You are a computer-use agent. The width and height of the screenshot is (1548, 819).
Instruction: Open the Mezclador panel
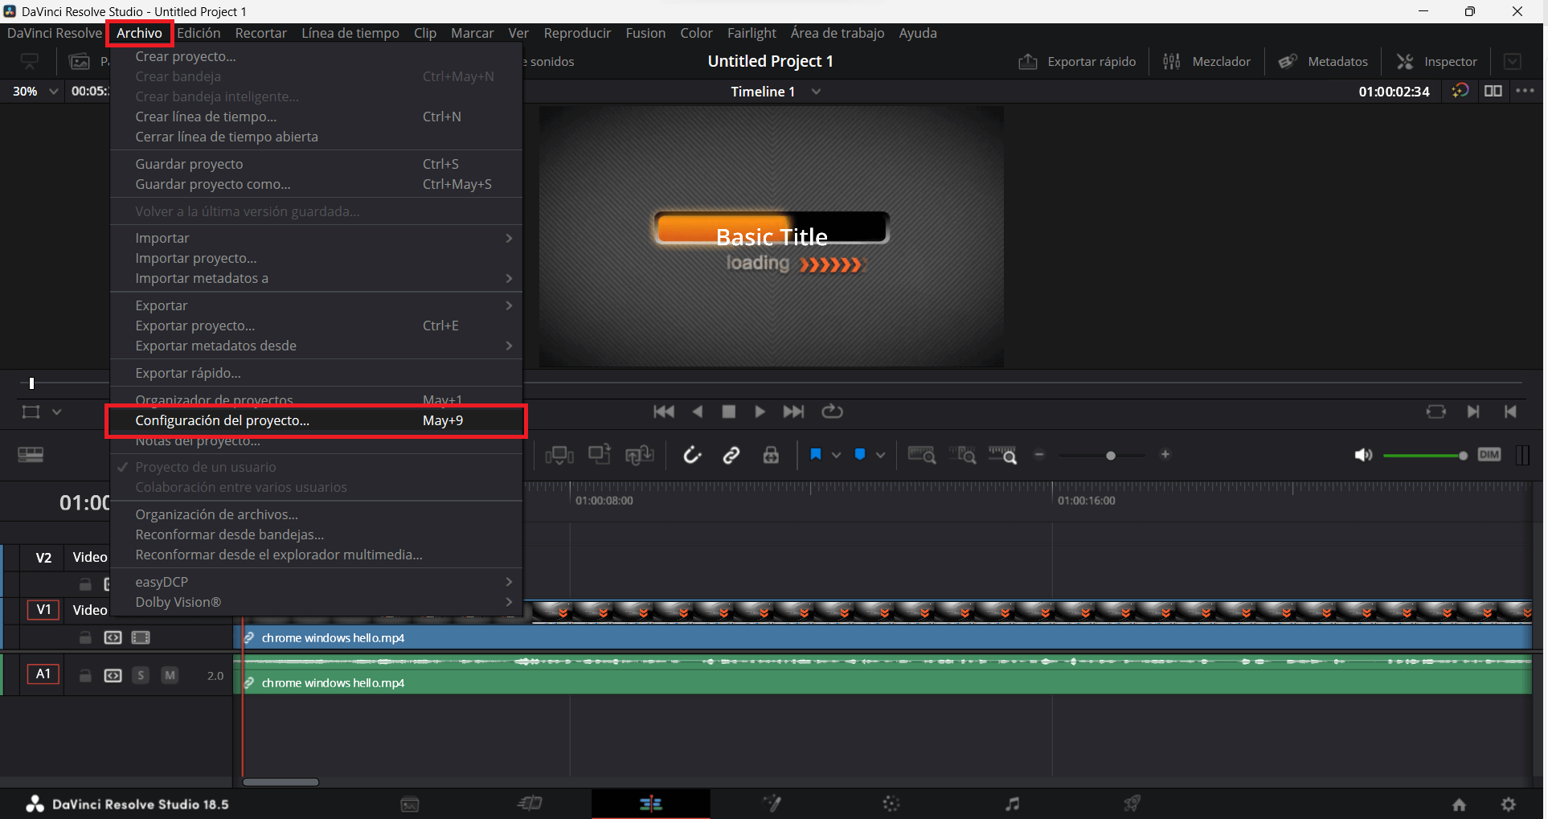[1207, 62]
